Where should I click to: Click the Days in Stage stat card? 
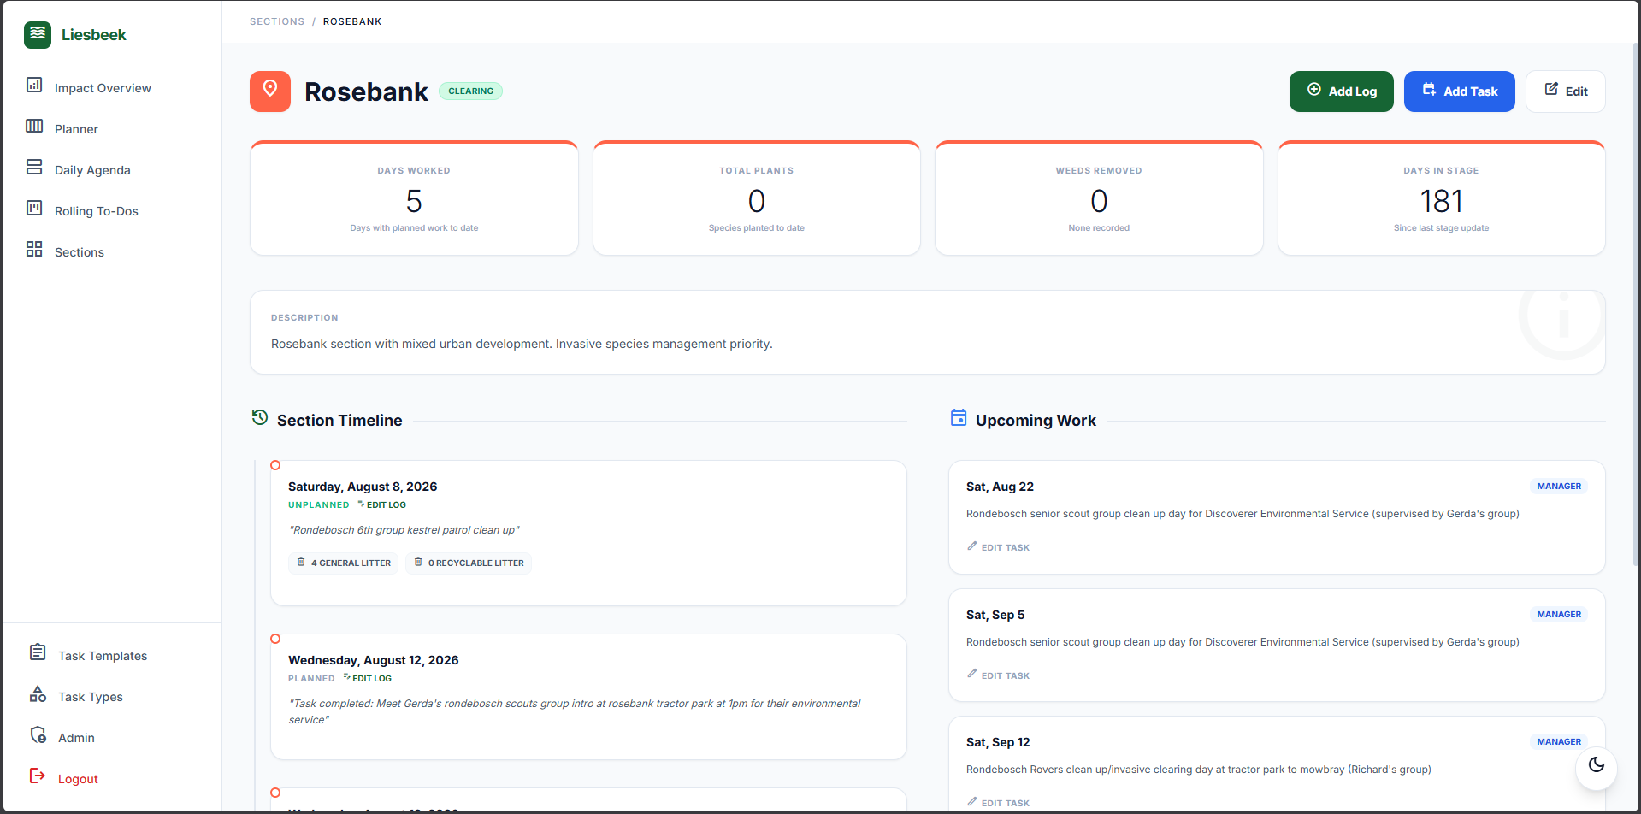click(1442, 198)
